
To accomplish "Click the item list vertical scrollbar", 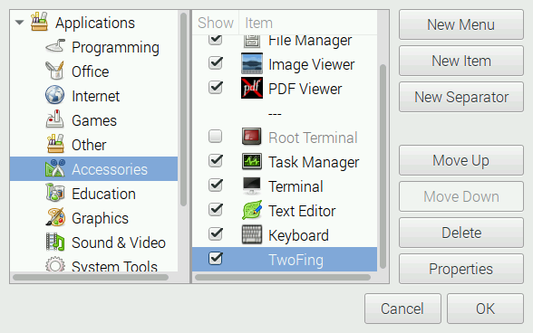I will click(383, 166).
